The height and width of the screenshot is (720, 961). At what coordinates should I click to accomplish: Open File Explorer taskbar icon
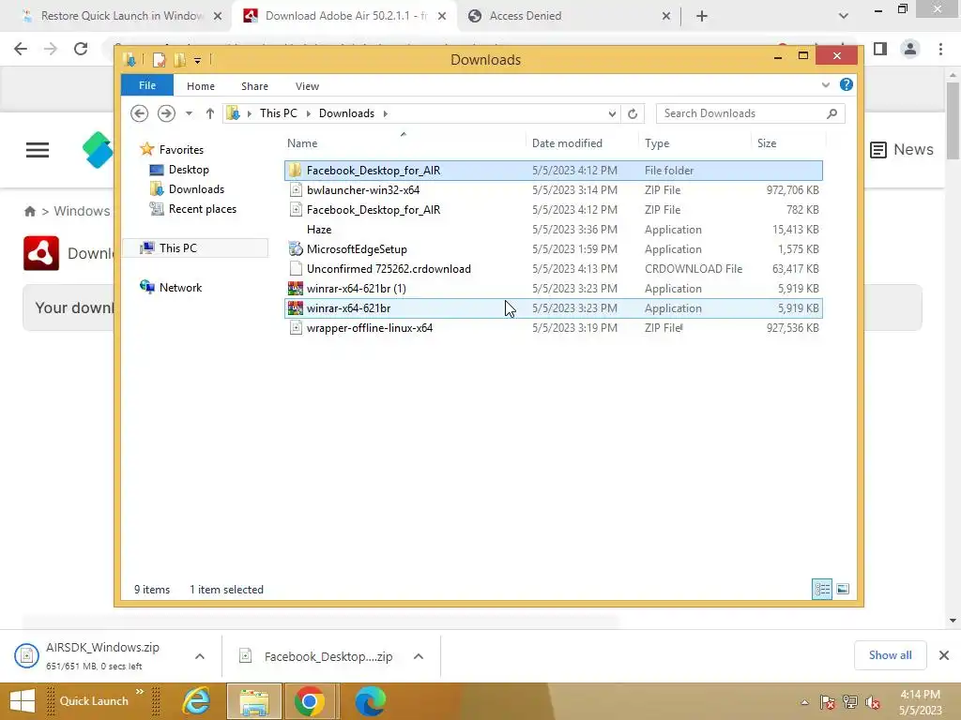point(253,701)
